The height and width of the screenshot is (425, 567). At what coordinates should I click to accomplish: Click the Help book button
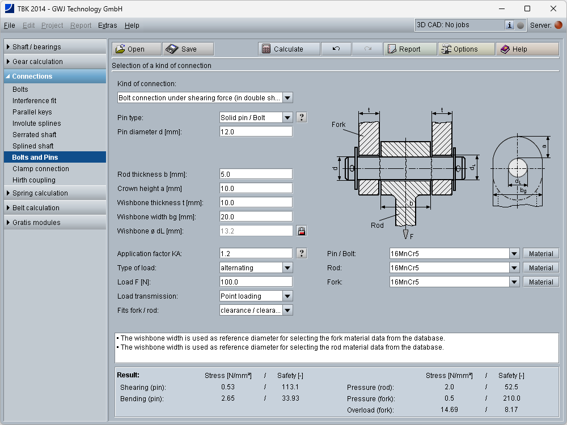527,49
